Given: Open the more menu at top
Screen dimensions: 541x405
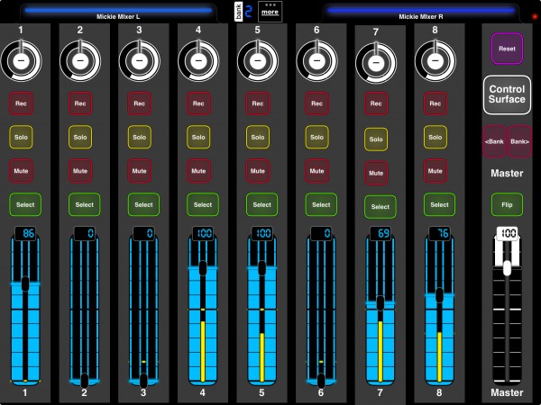Looking at the screenshot, I should [270, 12].
